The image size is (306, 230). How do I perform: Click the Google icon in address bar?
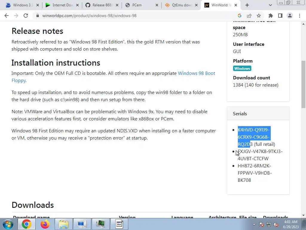240,16
